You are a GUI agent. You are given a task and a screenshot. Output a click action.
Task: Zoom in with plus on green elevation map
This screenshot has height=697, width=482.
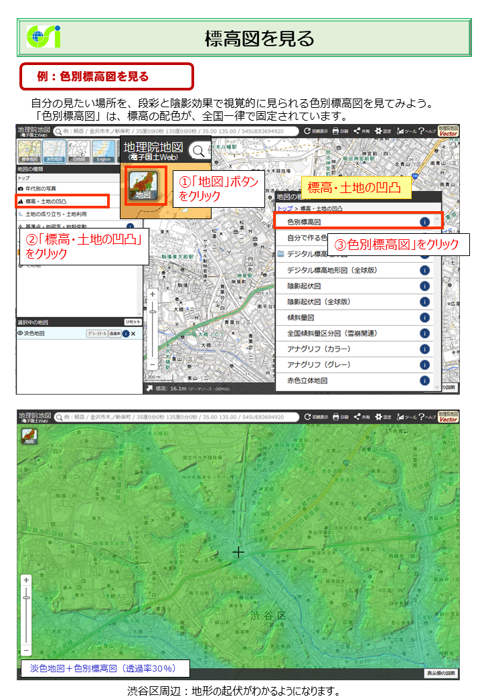pos(26,580)
